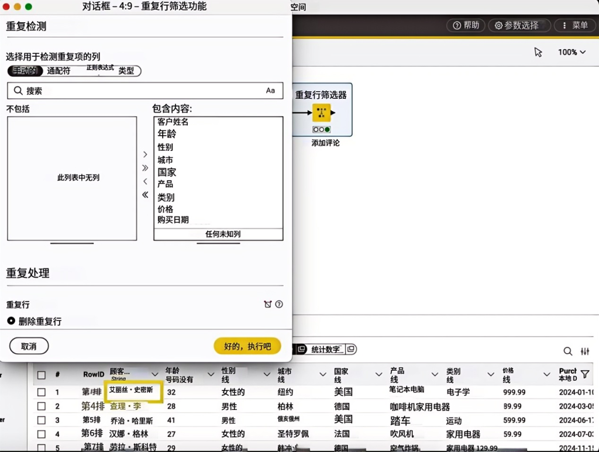Click the single right arrow between lists
The width and height of the screenshot is (599, 452).
coord(145,155)
